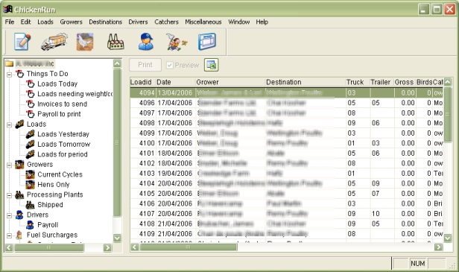Click the Print button
The height and width of the screenshot is (272, 459).
coord(145,65)
